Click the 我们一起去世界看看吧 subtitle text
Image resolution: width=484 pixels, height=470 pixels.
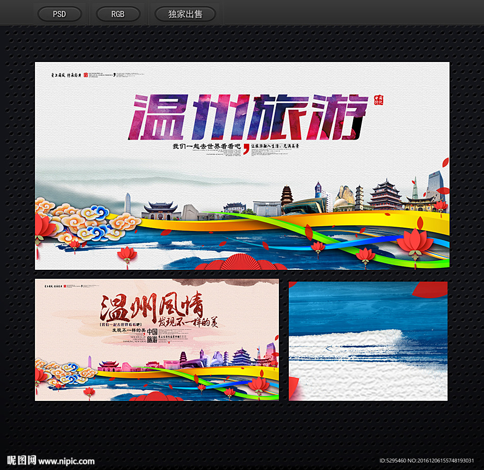point(207,146)
